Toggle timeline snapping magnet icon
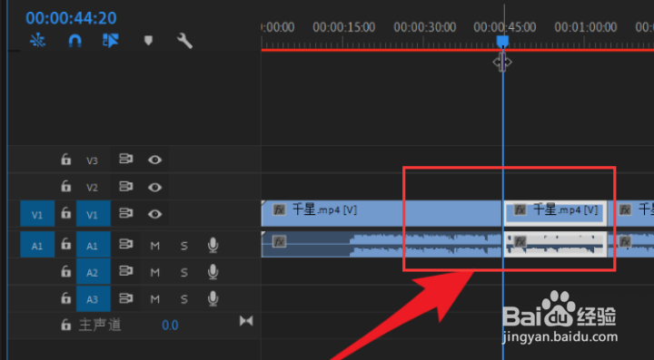654x360 pixels. click(74, 41)
